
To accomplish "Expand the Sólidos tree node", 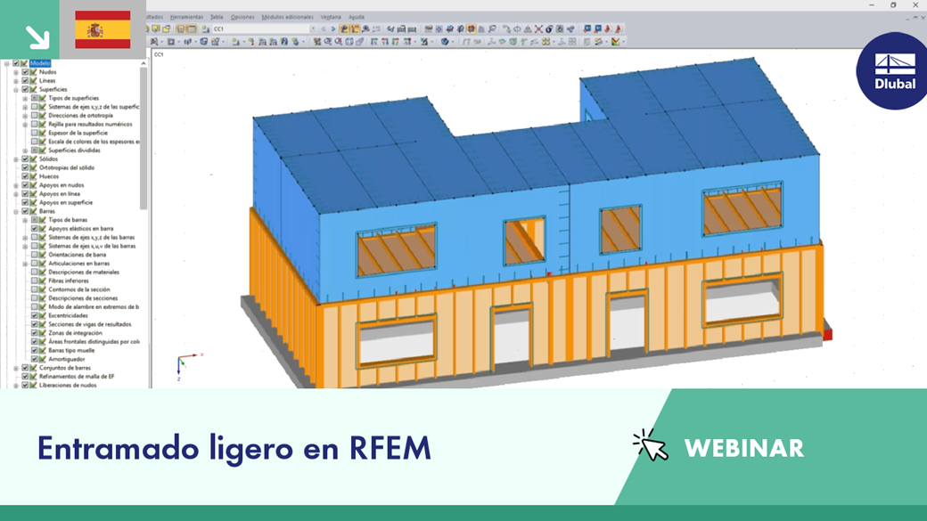I will click(x=16, y=159).
